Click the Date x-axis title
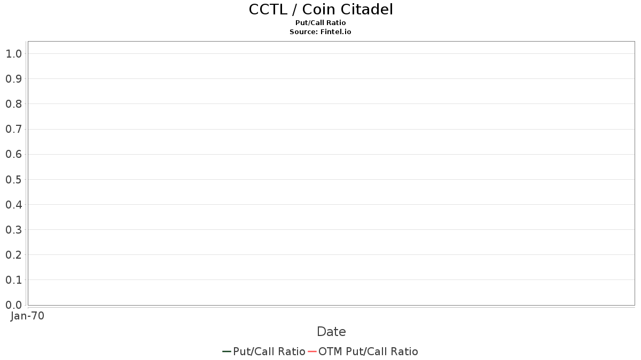The height and width of the screenshot is (360, 641). coord(331,332)
